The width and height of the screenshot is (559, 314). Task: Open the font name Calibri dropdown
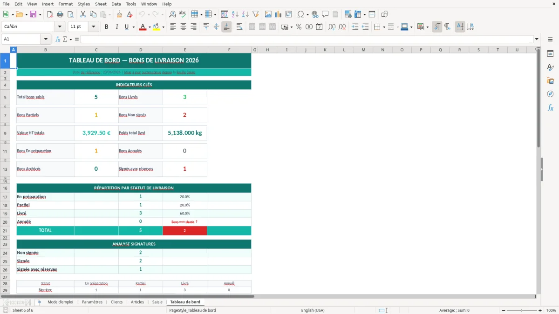coord(59,27)
